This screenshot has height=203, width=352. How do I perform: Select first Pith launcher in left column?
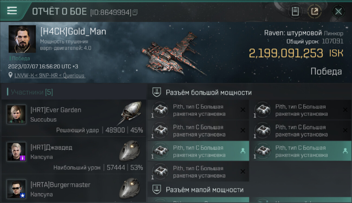pyautogui.click(x=198, y=110)
